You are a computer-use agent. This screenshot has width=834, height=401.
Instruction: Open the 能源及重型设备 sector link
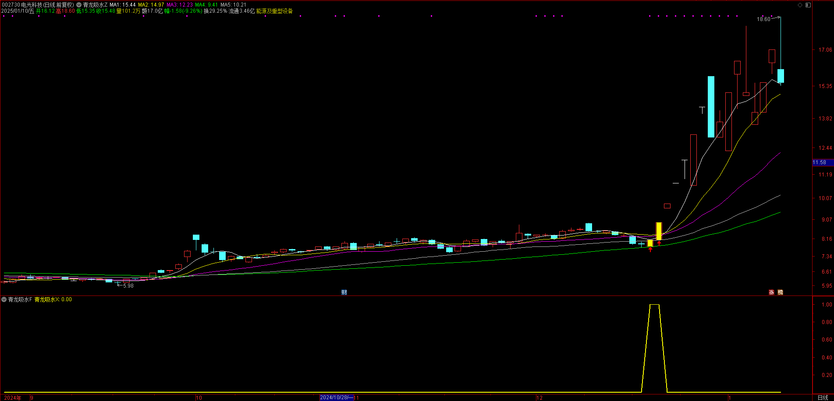274,11
